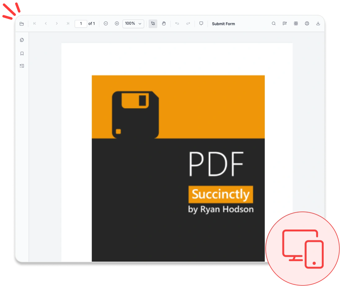Open the form designer grid icon
Screen dimensions: 341x287
click(x=296, y=24)
